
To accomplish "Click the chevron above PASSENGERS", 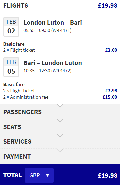I will (60, 106).
